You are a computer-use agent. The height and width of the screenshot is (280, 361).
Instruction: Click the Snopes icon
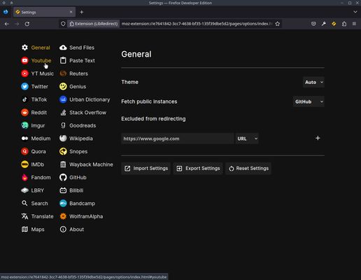pos(63,151)
